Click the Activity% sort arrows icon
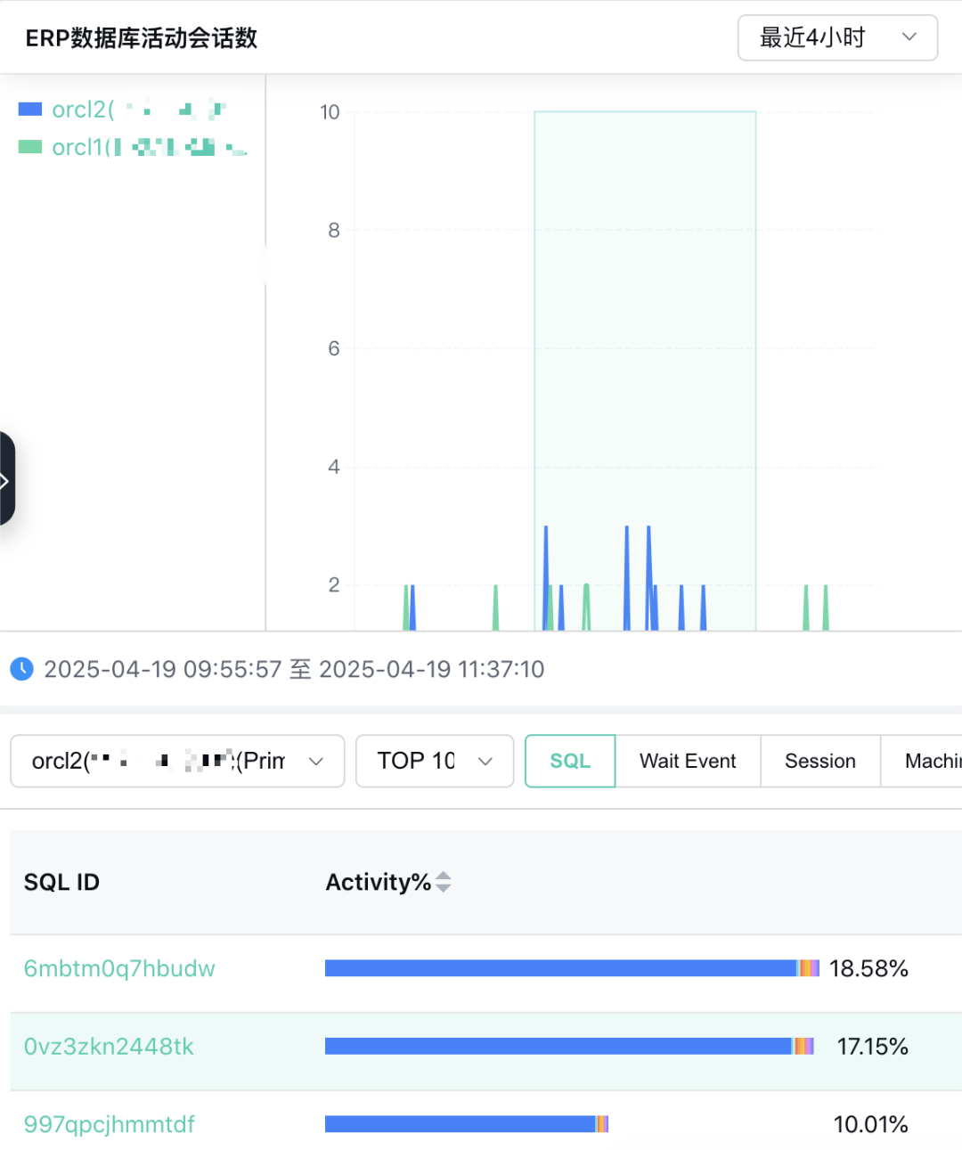This screenshot has height=1150, width=962. coord(444,882)
